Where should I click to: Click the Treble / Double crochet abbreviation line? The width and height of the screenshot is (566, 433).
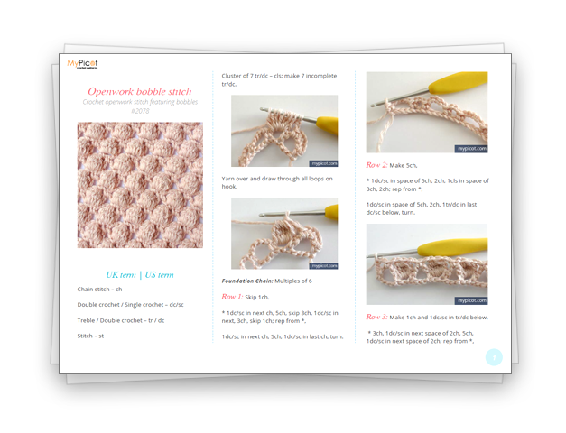pyautogui.click(x=121, y=320)
